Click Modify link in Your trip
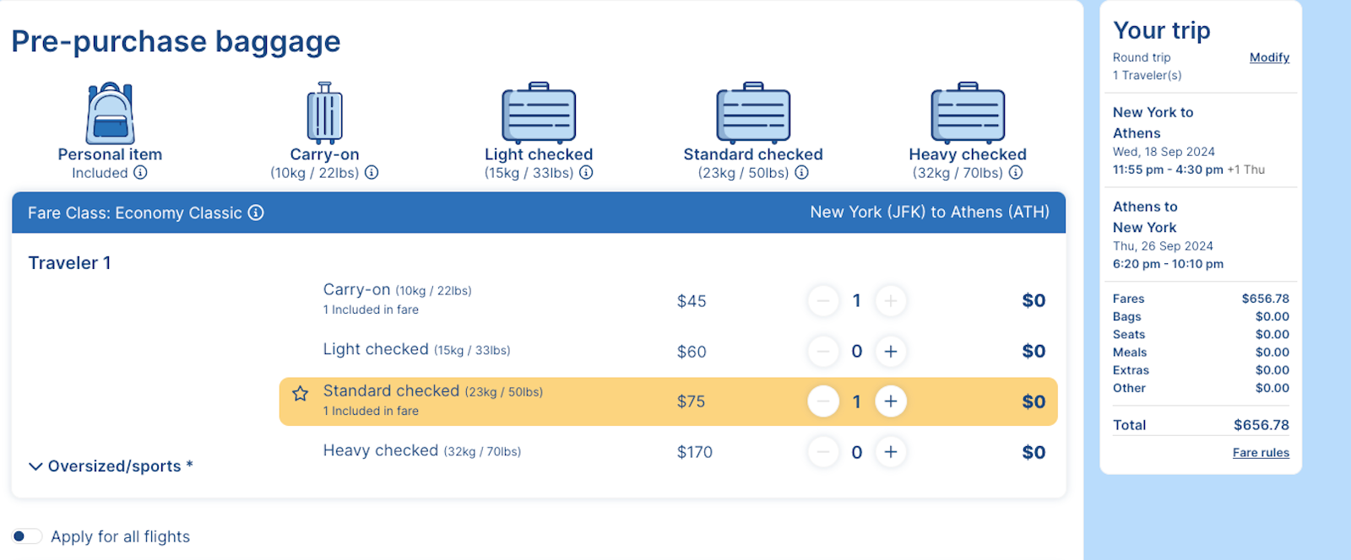The height and width of the screenshot is (560, 1351). pyautogui.click(x=1268, y=57)
